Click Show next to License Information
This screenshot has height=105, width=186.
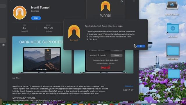116,55
